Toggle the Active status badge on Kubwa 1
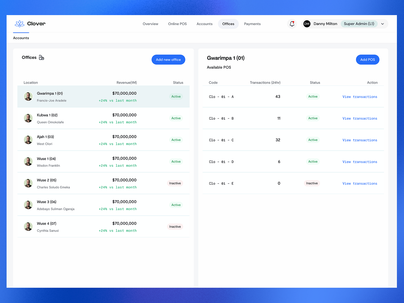Viewport: 404px width, 303px height. coord(176,118)
